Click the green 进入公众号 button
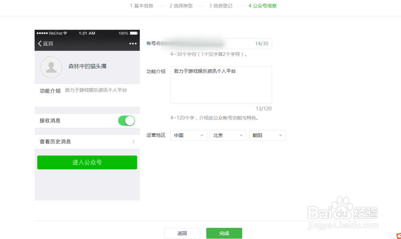Image resolution: width=401 pixels, height=239 pixels. click(x=87, y=163)
